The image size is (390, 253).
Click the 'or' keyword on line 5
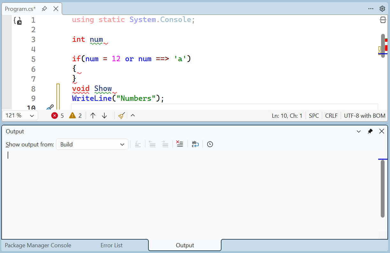(130, 59)
